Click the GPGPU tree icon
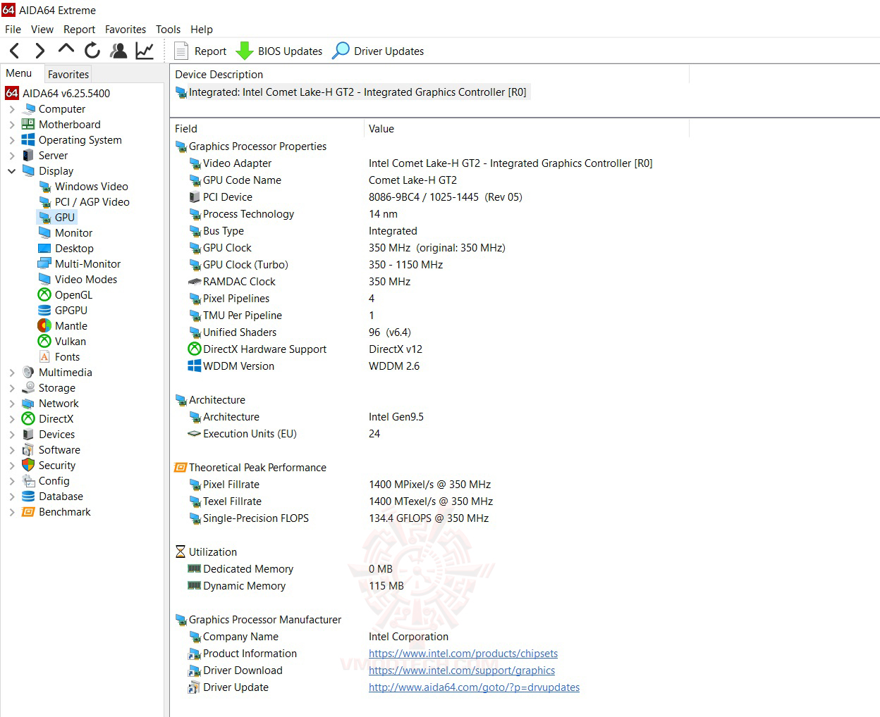Viewport: 880px width, 717px height. point(44,311)
